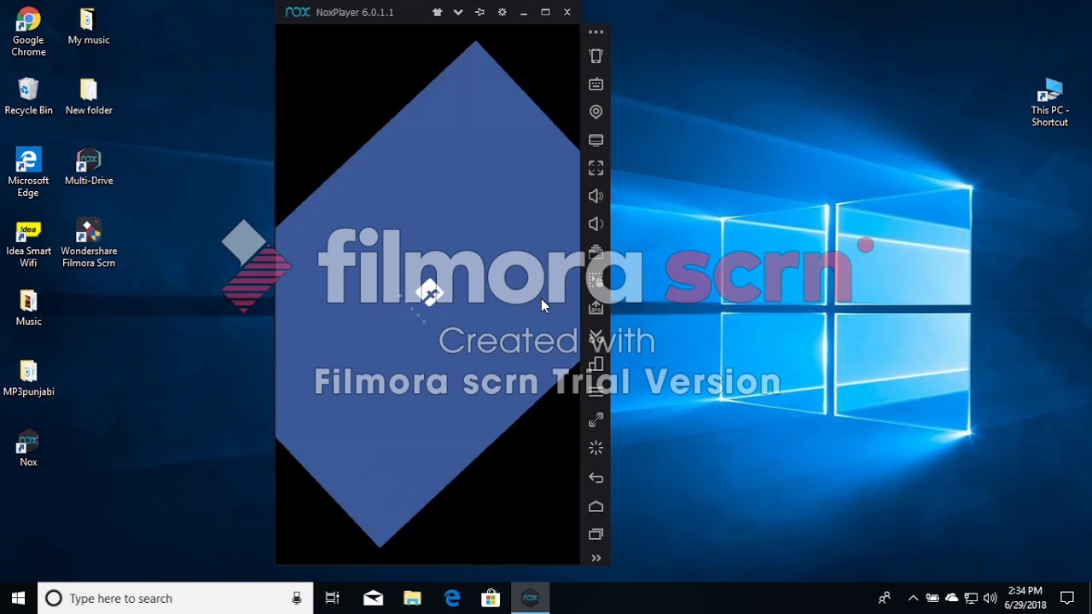
Task: Show hidden tray icons with the chevron
Action: point(913,598)
